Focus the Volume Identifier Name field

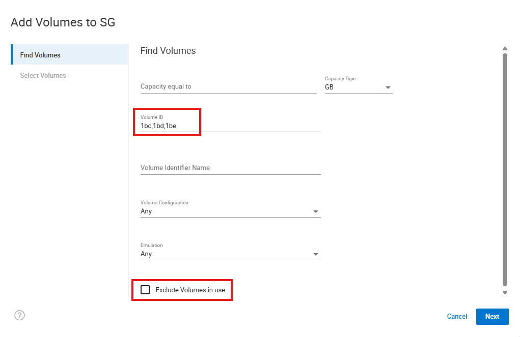click(x=230, y=168)
